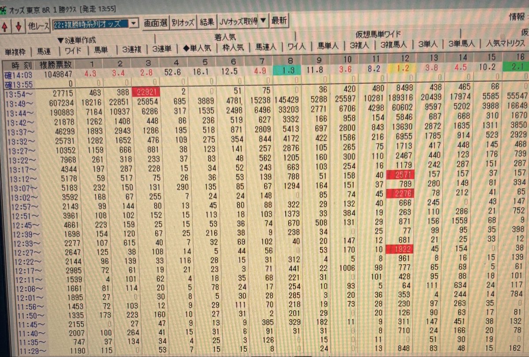This screenshot has height=357, width=529.
Task: Fetch odds with JVオッズ取得
Action: tap(238, 20)
